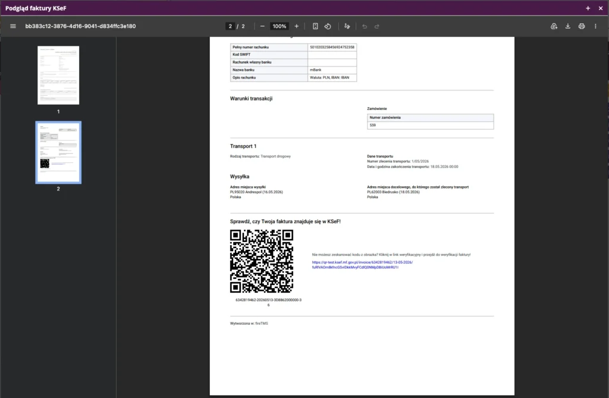Select order number 559 cell
This screenshot has width=609, height=398.
[x=431, y=125]
